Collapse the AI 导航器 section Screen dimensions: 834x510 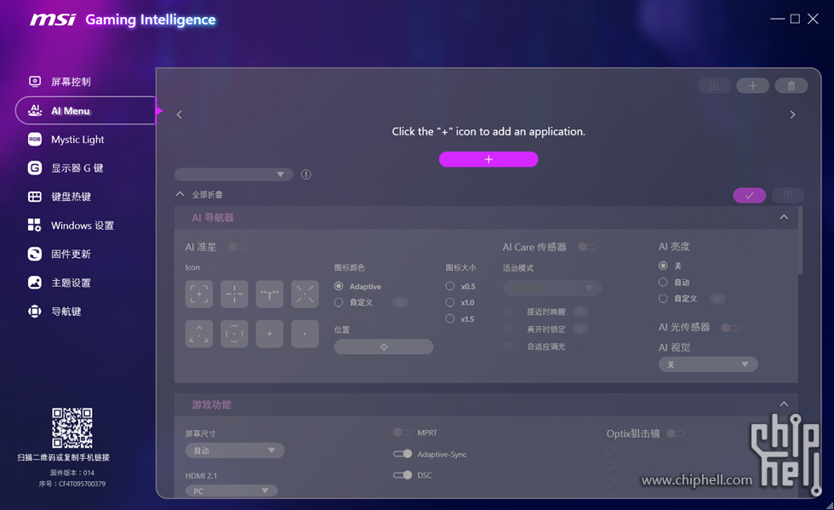coord(784,218)
